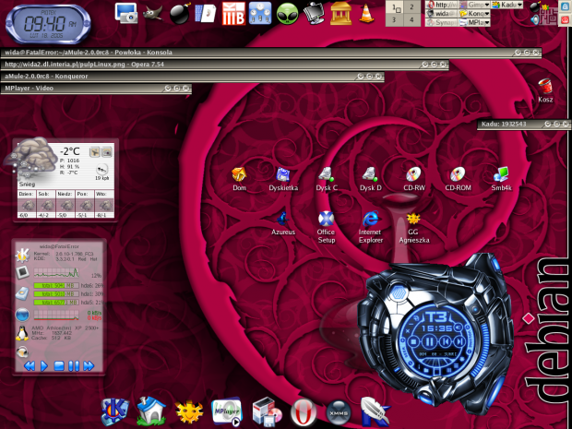The height and width of the screenshot is (429, 572).
Task: Launch the red KMB application icon
Action: point(233,14)
